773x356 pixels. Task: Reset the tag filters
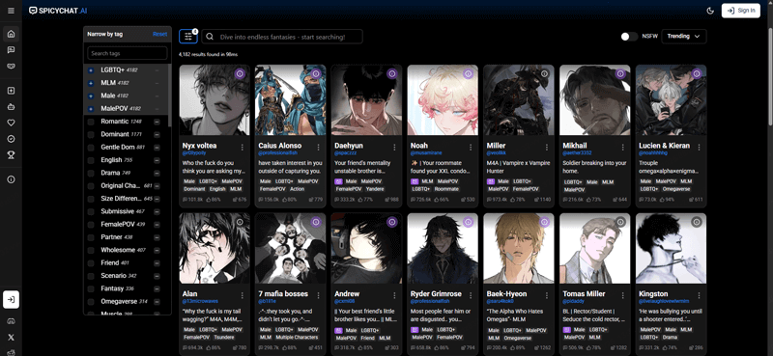point(159,34)
